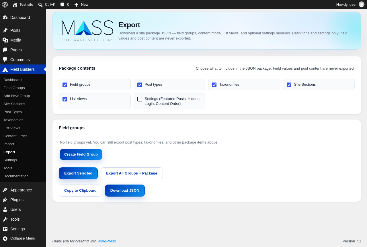Toggle the Taxonomies checkbox

coord(214,85)
